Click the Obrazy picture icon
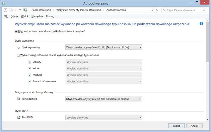The width and height of the screenshot is (211, 132). pos(30,62)
